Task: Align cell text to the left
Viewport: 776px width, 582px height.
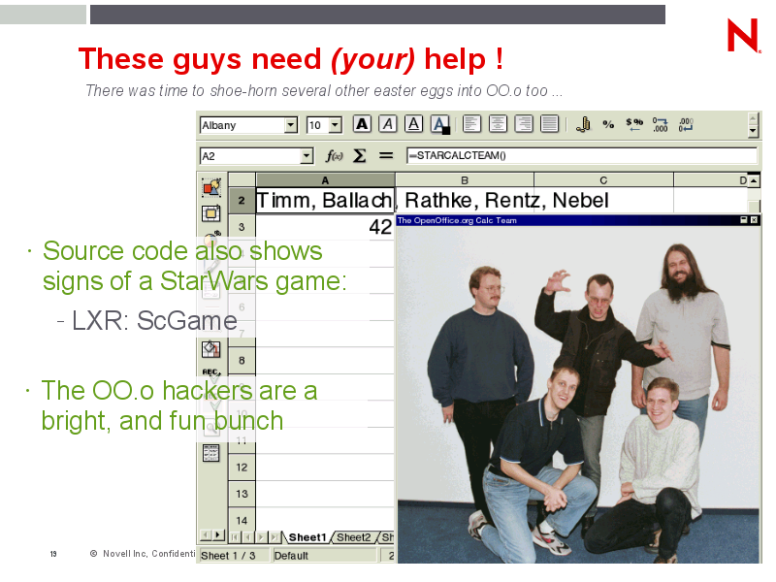Action: tap(471, 124)
